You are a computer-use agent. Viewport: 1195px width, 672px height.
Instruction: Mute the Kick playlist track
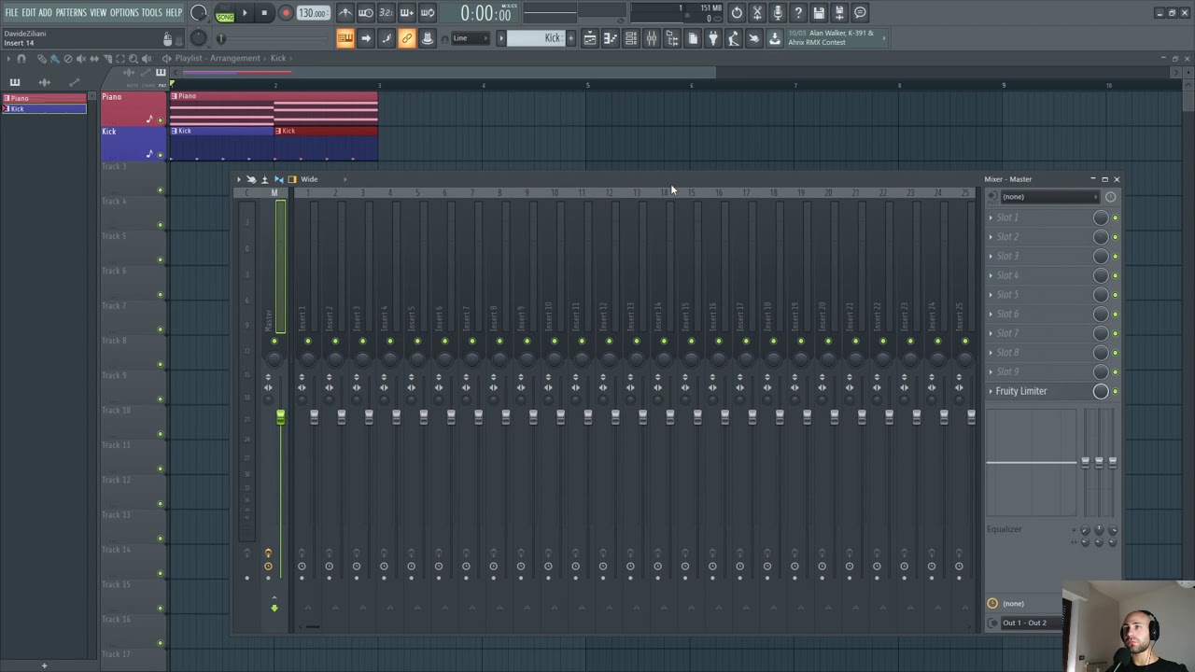[160, 155]
